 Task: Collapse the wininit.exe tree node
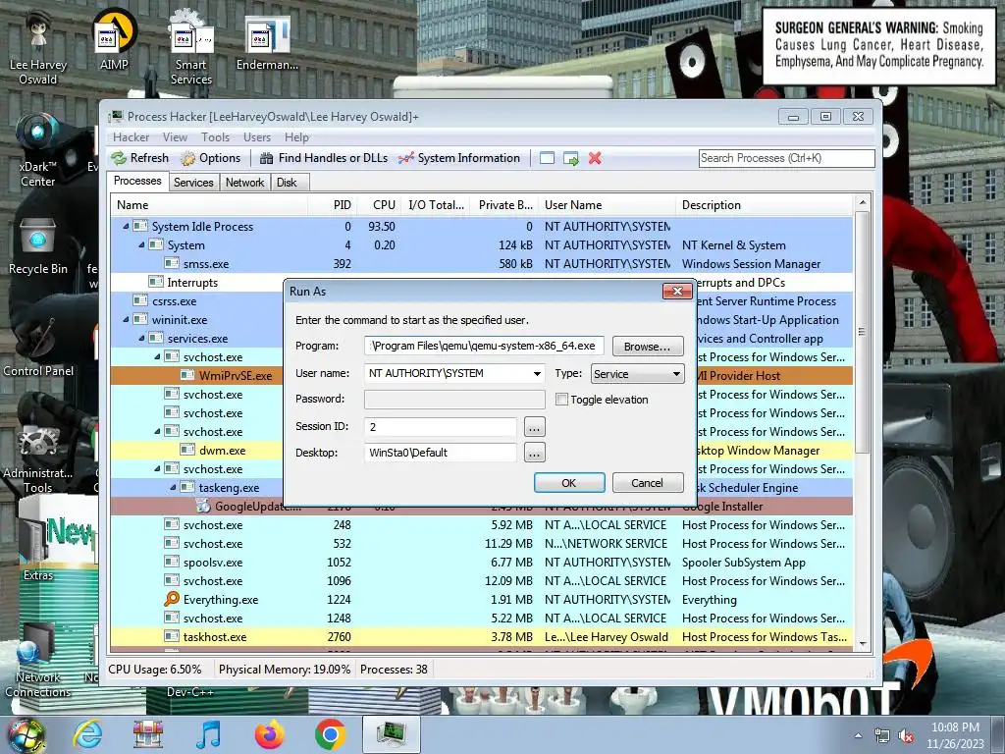[x=126, y=319]
